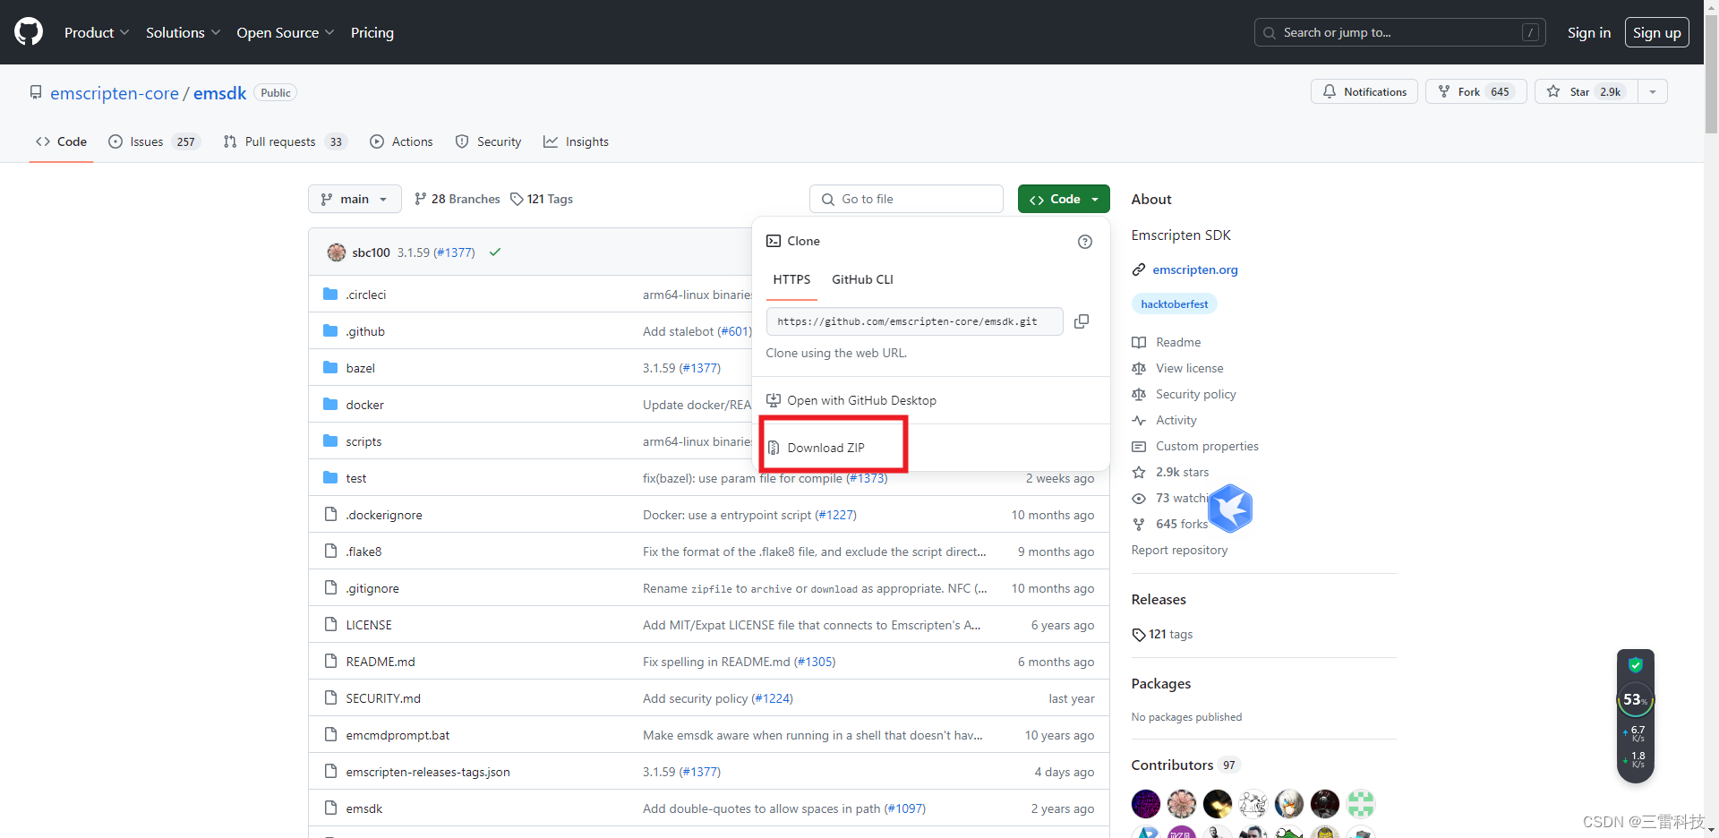
Task: Select the HTTPS clone tab
Action: tap(791, 279)
